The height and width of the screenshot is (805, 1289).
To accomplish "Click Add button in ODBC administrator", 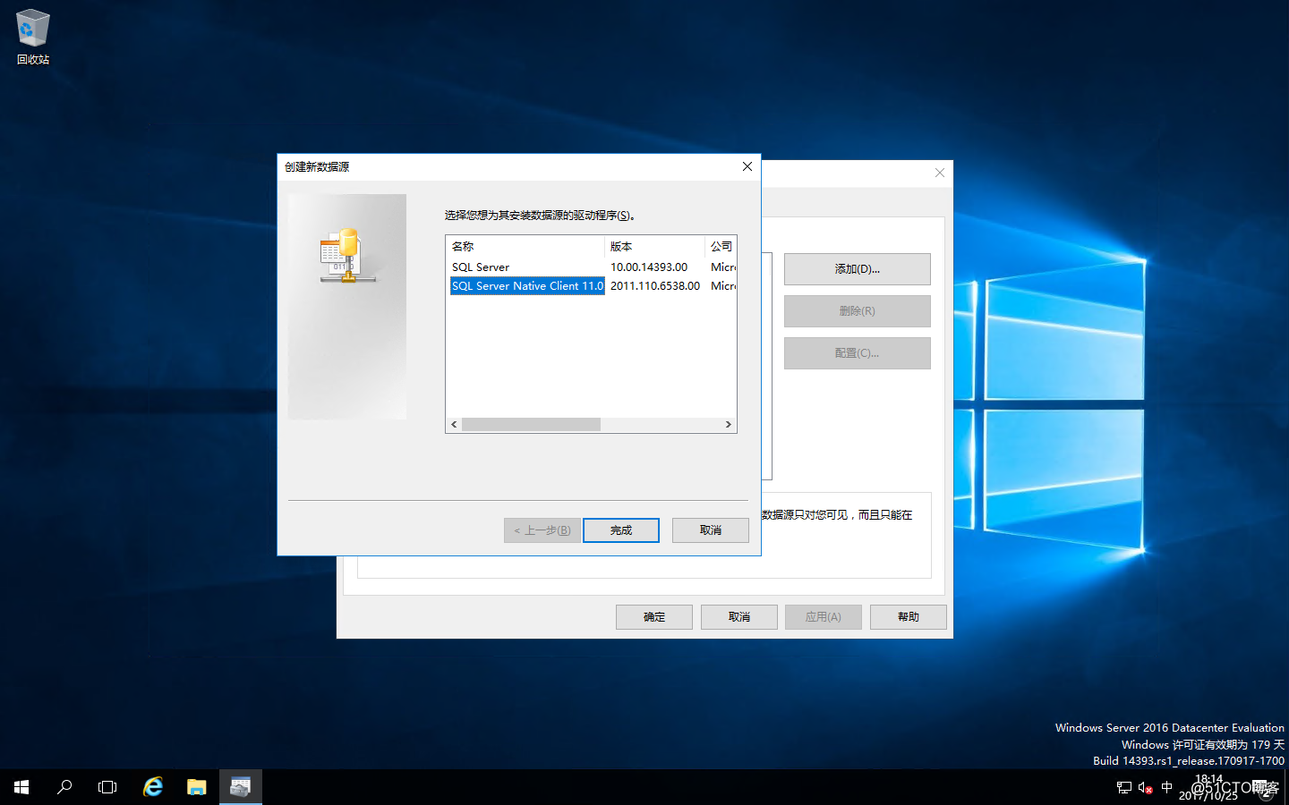I will pyautogui.click(x=858, y=269).
